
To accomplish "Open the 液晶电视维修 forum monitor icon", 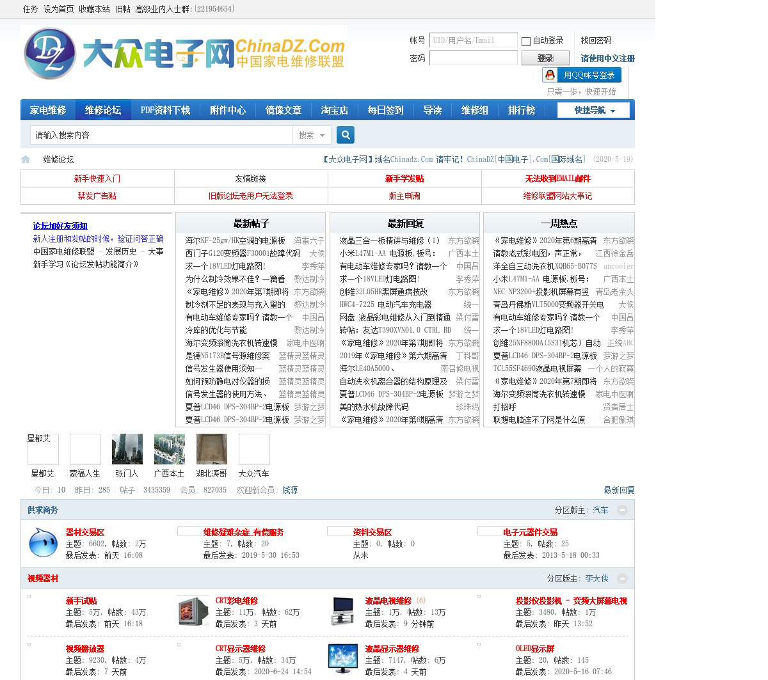I will point(342,611).
